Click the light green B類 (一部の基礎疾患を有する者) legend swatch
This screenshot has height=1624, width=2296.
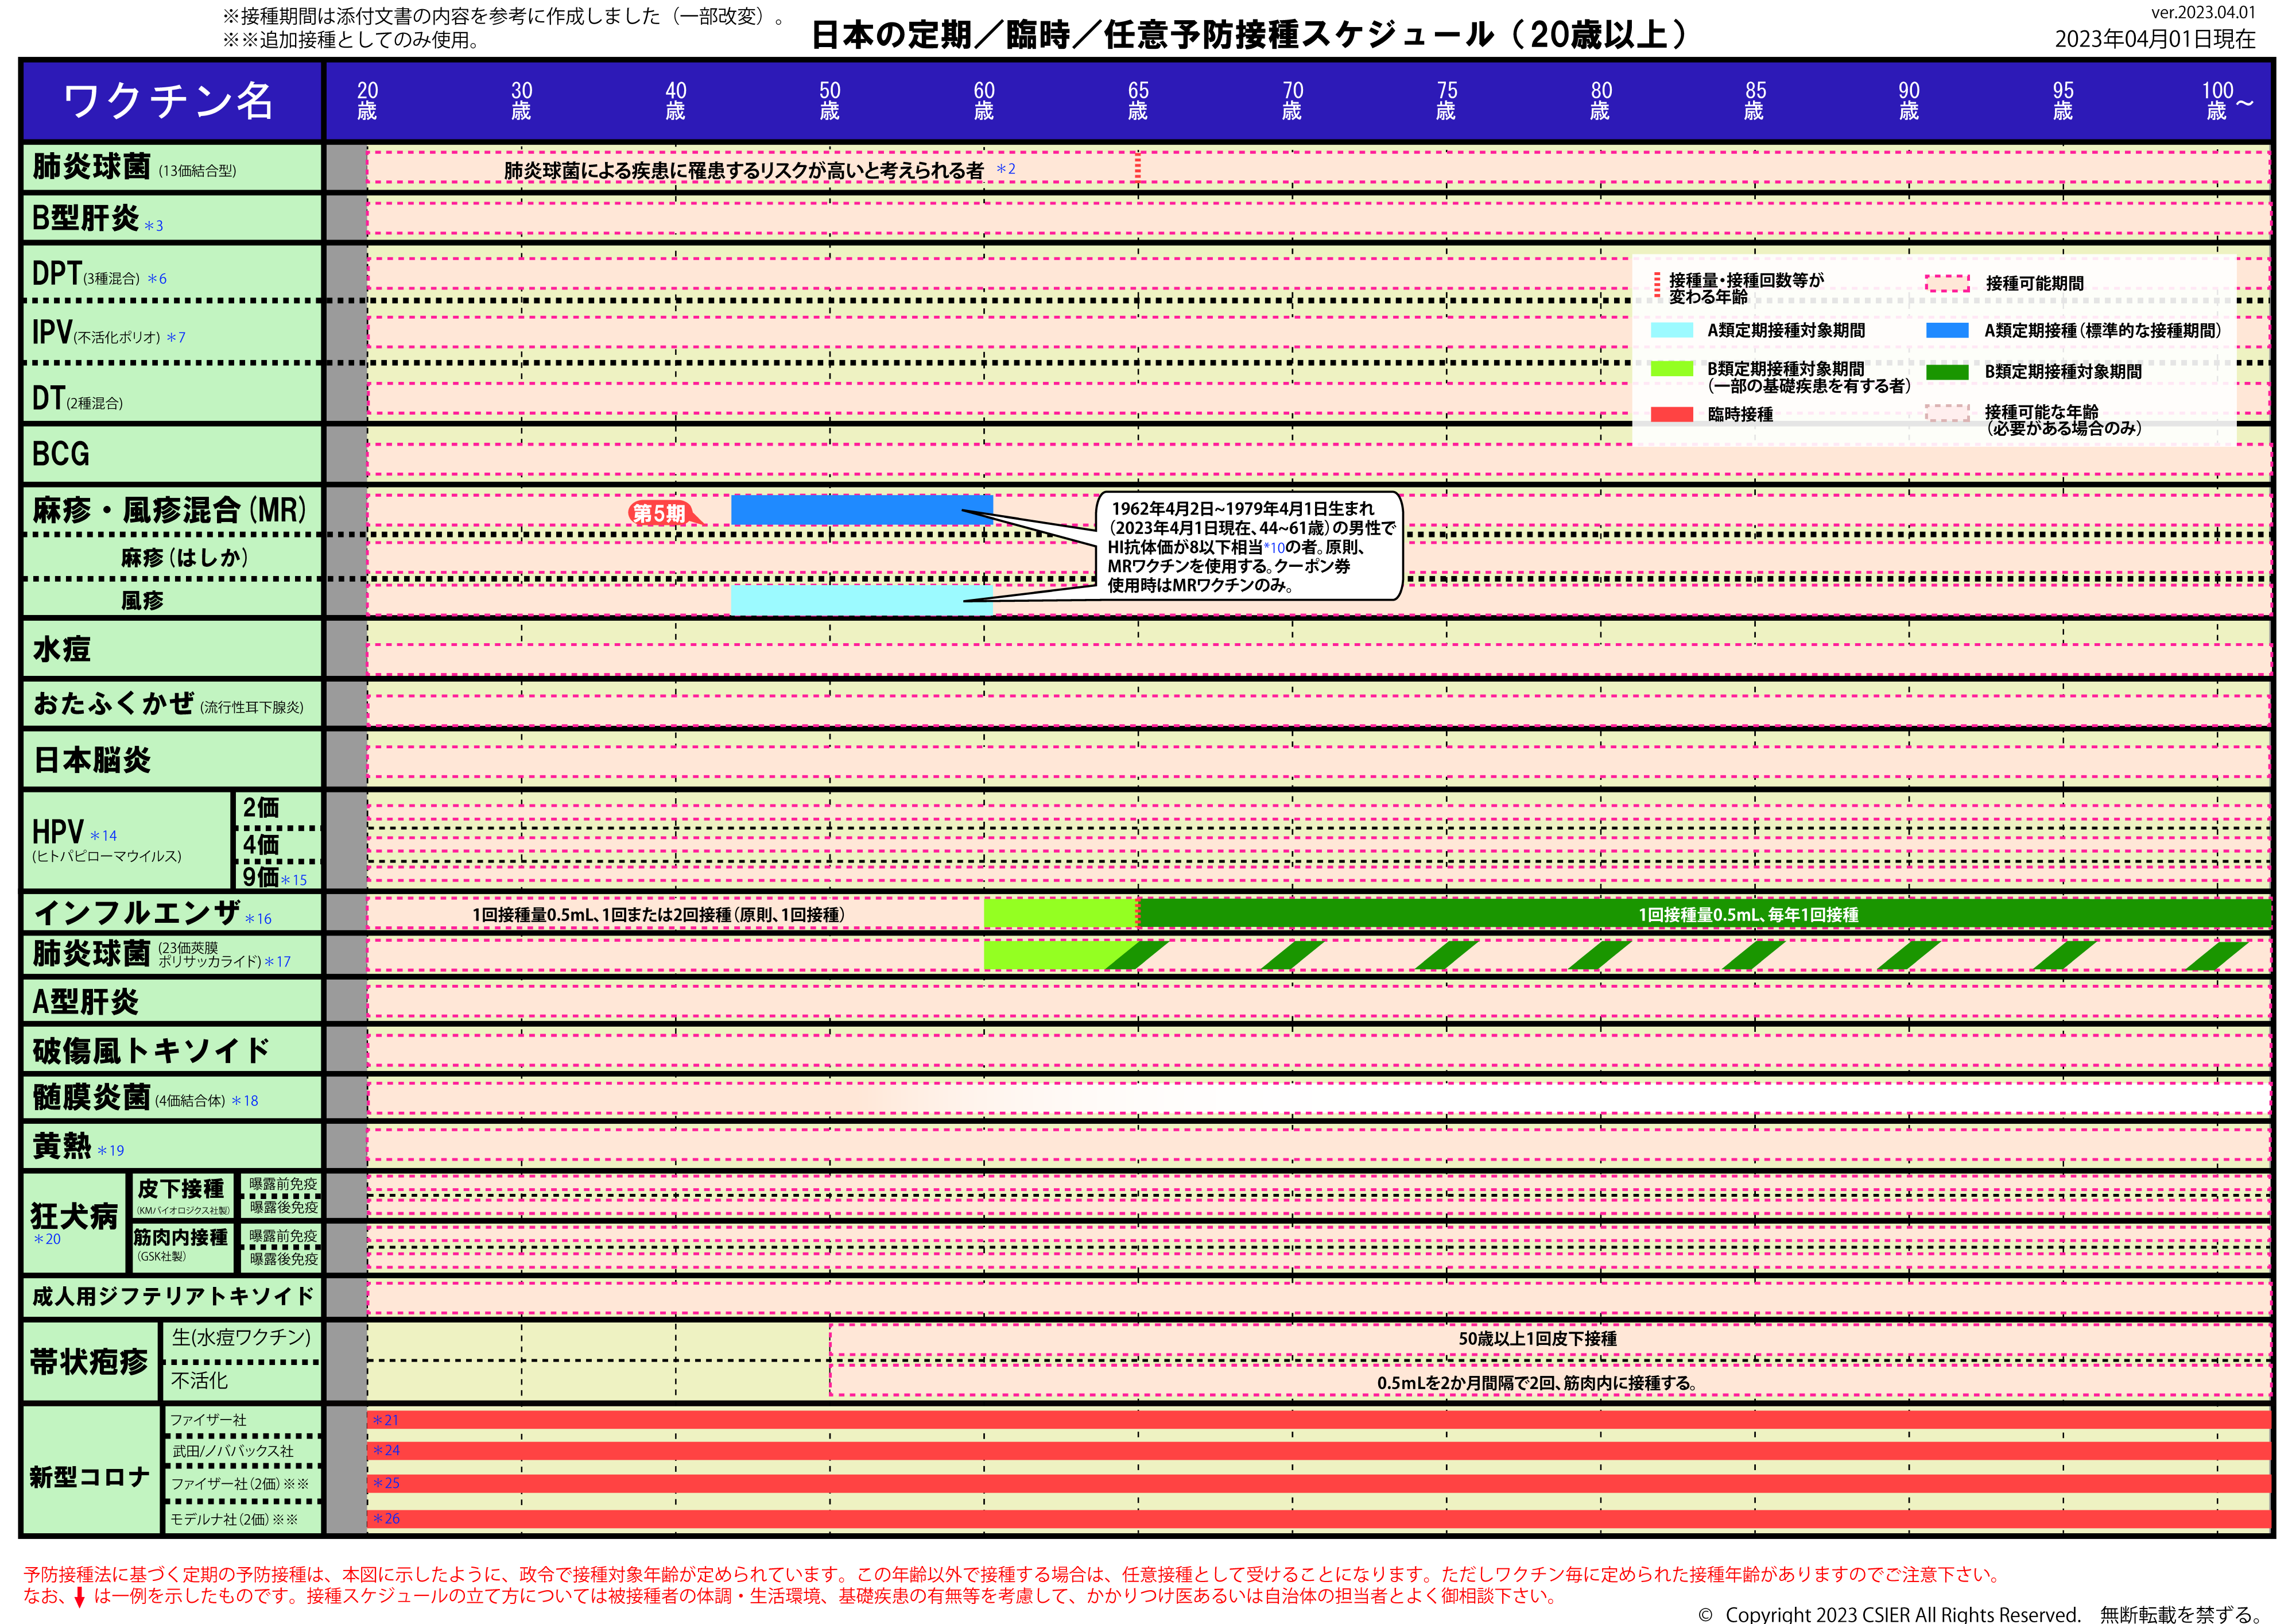click(x=1671, y=369)
